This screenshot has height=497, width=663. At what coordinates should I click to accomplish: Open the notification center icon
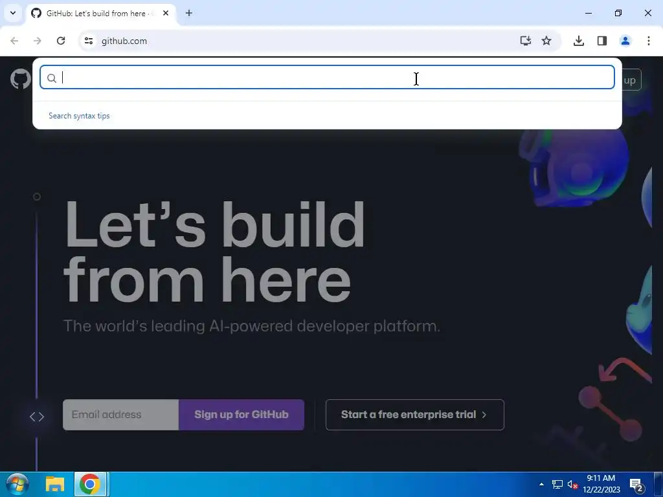636,485
